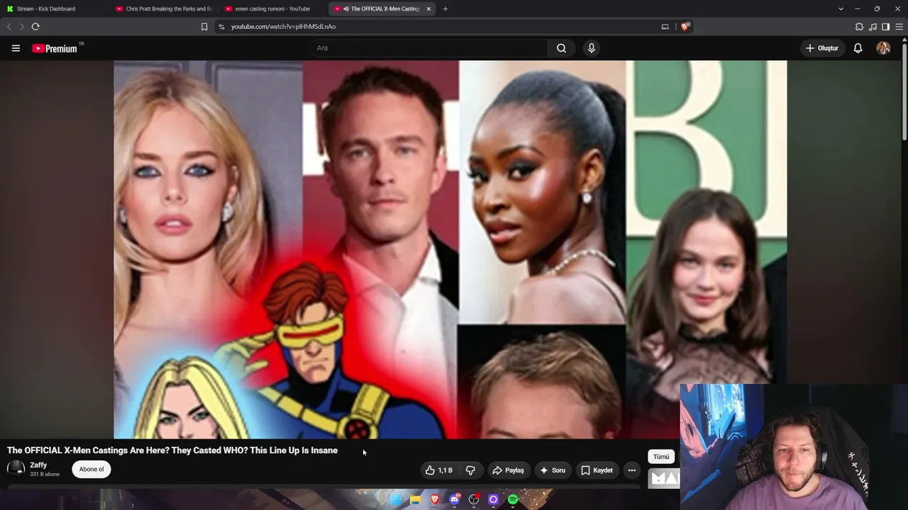908x510 pixels.
Task: Close the OFFICIAL X-Men Castings tab
Action: (x=428, y=8)
